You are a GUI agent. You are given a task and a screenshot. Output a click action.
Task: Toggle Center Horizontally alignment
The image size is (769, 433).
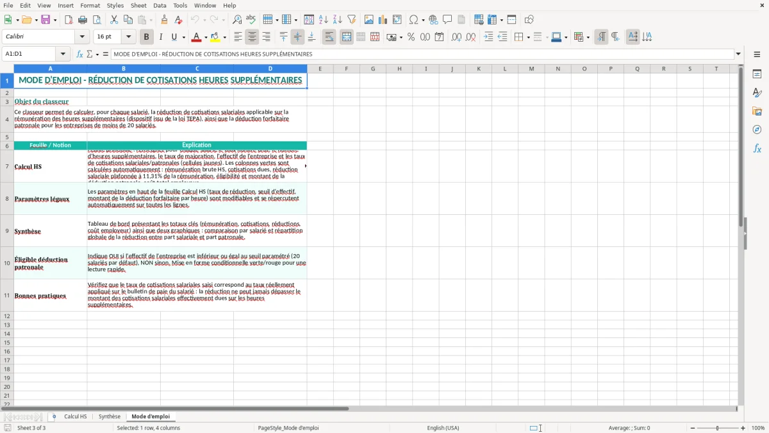point(252,37)
